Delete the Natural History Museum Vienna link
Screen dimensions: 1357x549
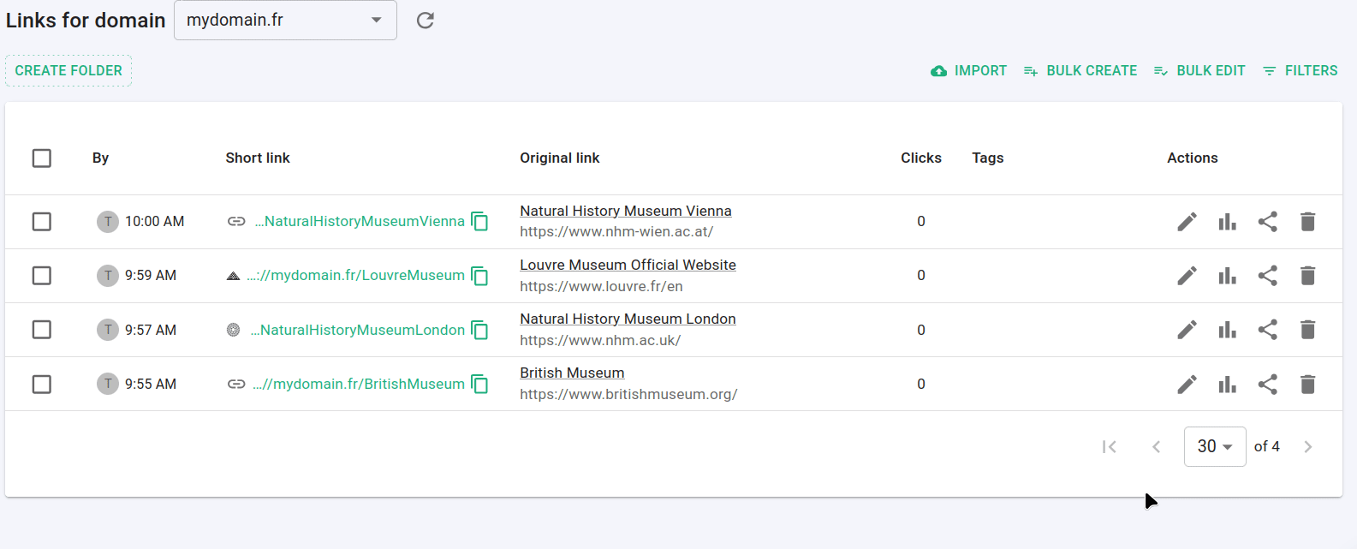click(x=1307, y=222)
